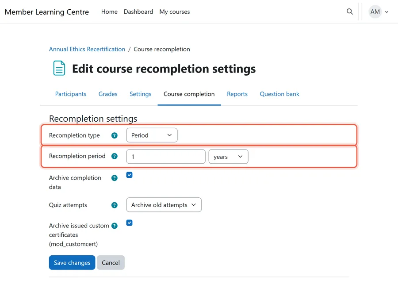Click the Cancel button
Viewport: 398px width, 292px height.
coord(111,262)
